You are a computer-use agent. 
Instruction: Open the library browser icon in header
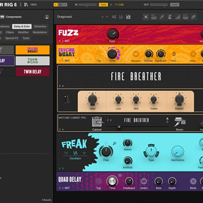tap(26, 5)
